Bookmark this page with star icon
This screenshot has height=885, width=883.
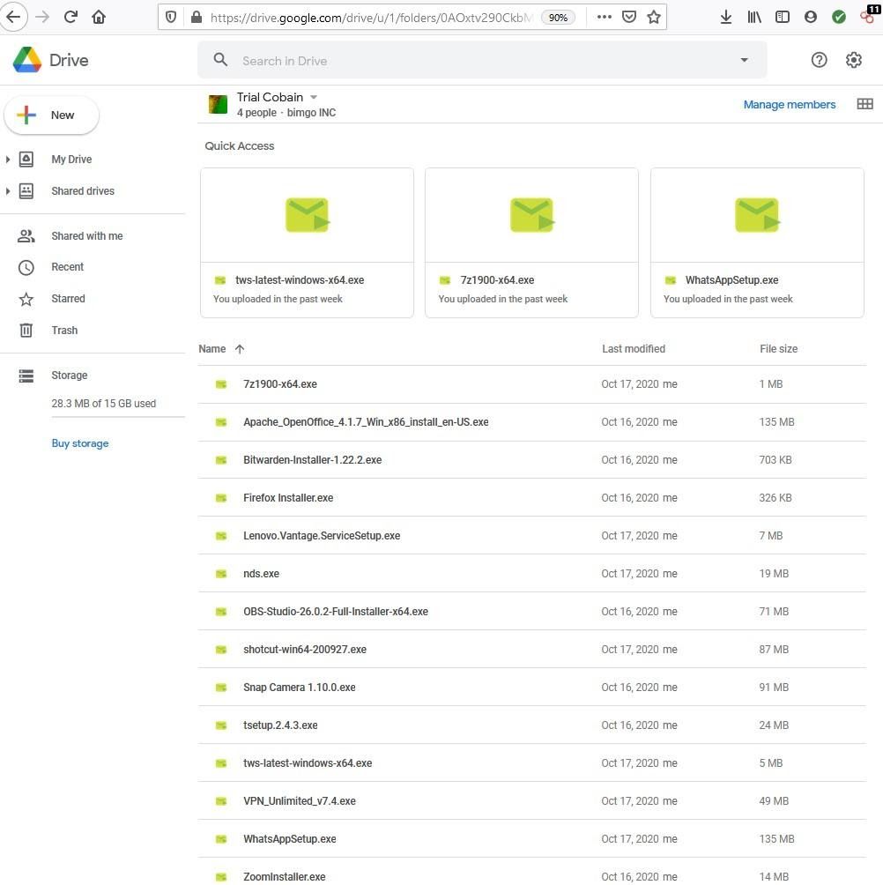coord(654,17)
